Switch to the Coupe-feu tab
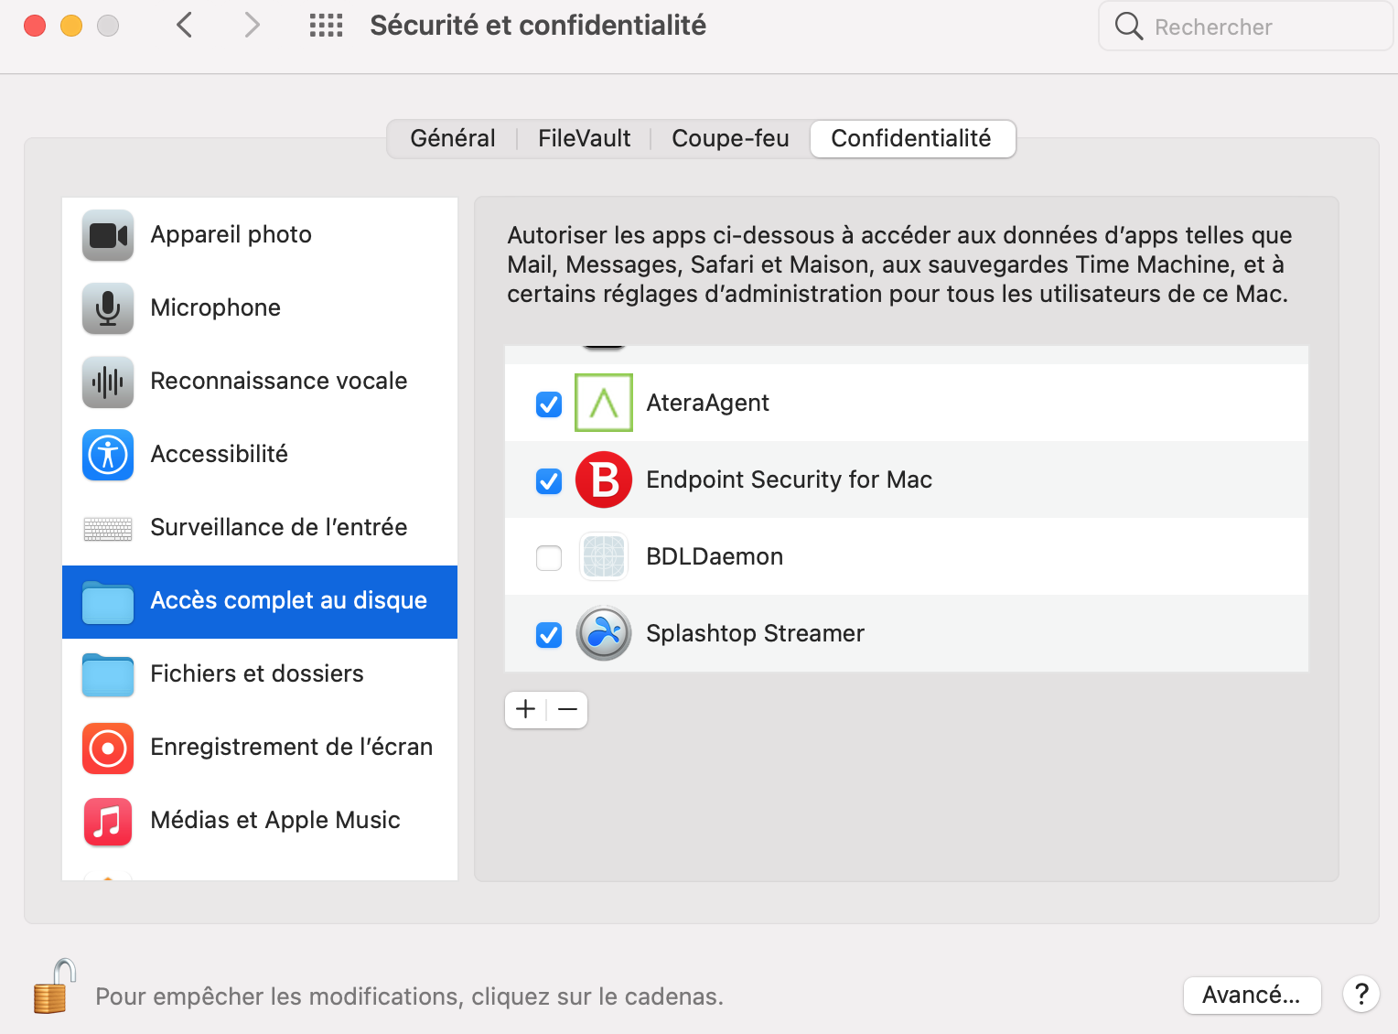 (730, 139)
